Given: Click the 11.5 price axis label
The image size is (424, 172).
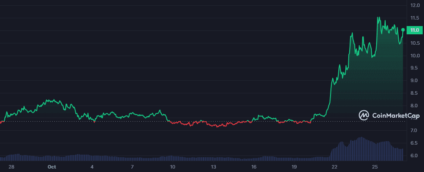Looking at the screenshot, I should point(415,18).
